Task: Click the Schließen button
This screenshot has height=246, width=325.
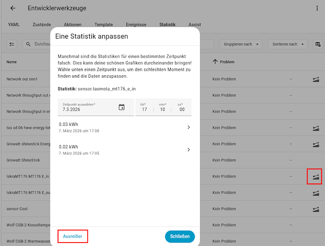Action: pyautogui.click(x=180, y=237)
